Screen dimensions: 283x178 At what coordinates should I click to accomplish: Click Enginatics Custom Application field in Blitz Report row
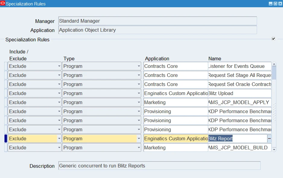pyautogui.click(x=176, y=138)
